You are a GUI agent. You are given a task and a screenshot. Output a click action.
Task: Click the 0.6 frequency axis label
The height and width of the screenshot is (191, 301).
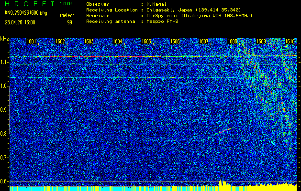point(3,181)
